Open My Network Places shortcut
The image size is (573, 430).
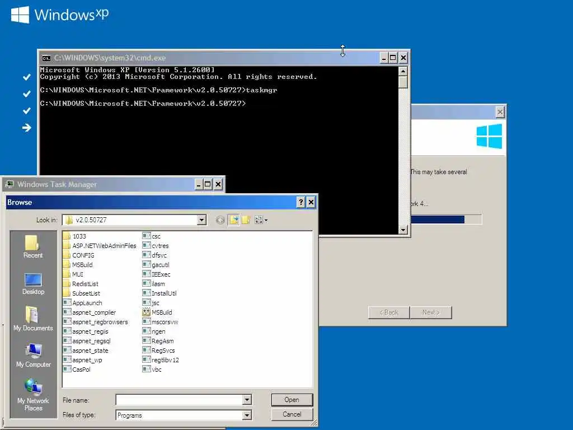(x=33, y=395)
